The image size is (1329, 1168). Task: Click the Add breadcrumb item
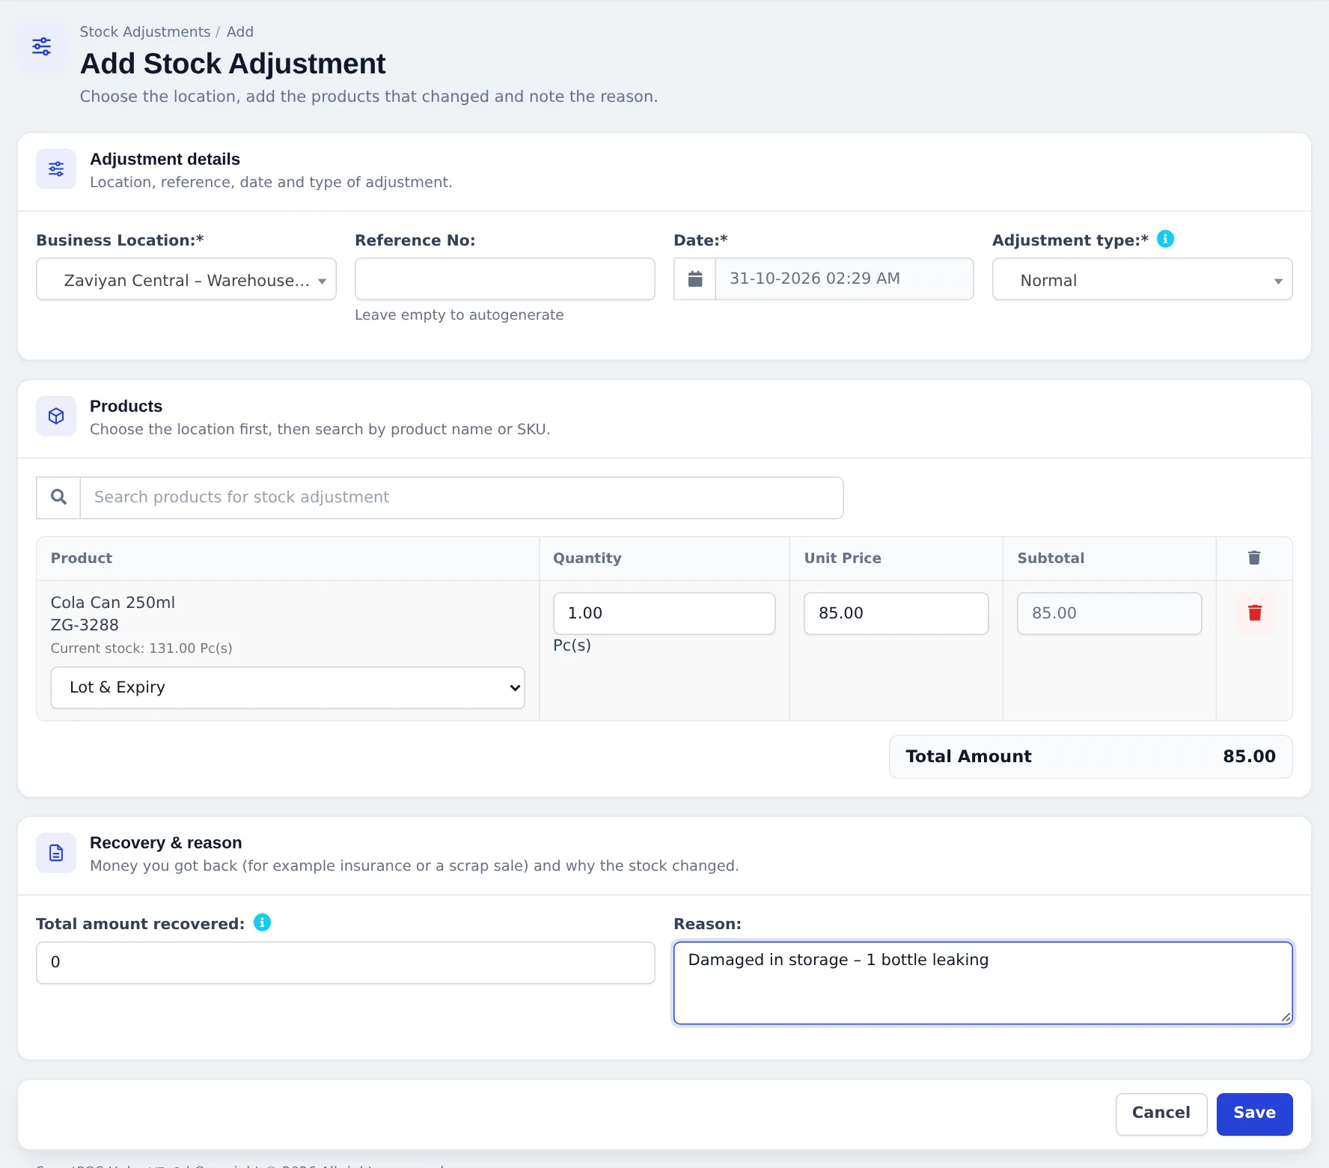240,32
